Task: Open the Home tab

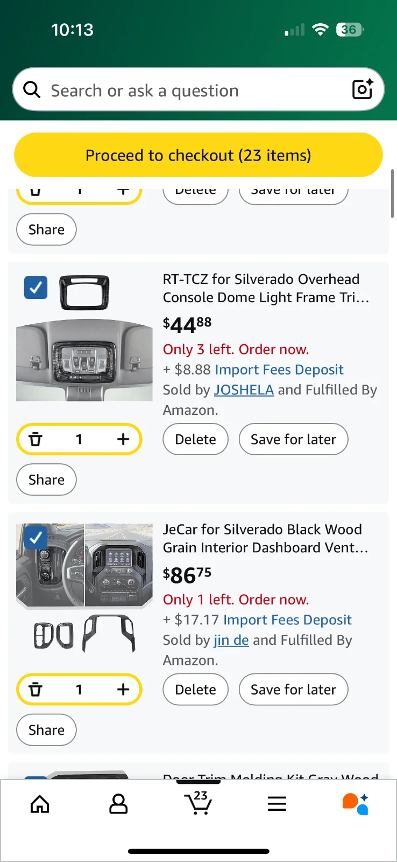Action: (40, 804)
